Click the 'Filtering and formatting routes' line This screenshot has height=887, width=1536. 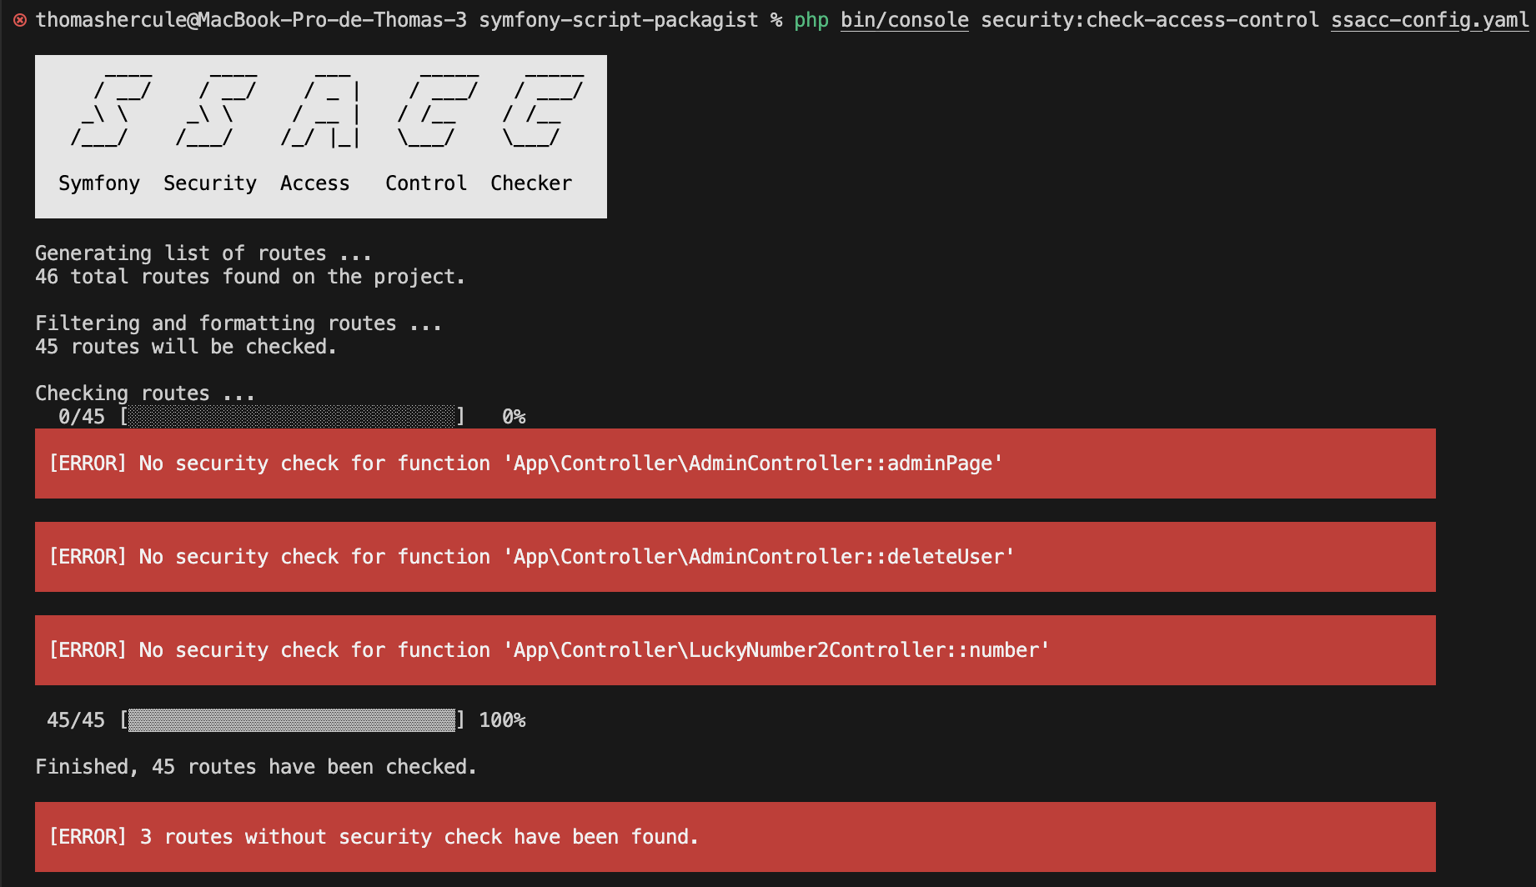click(x=238, y=323)
